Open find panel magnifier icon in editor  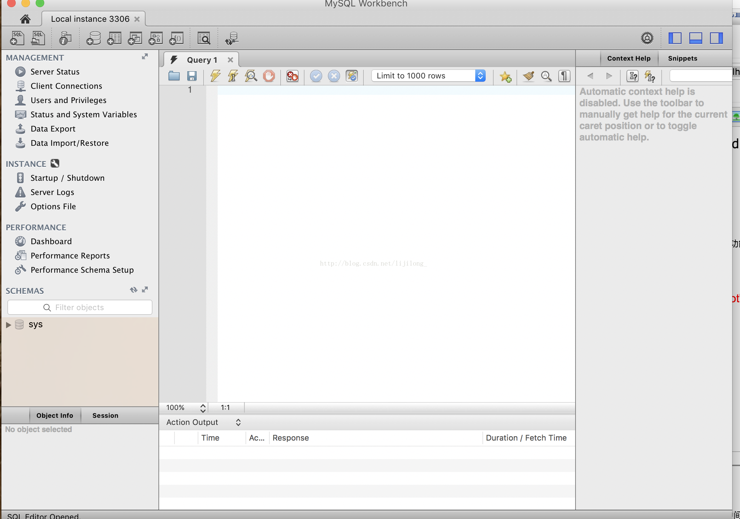(x=546, y=76)
